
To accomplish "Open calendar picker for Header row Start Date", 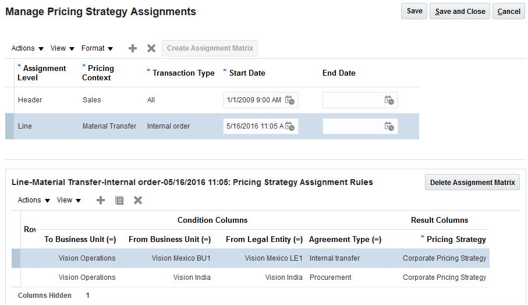I will [290, 100].
